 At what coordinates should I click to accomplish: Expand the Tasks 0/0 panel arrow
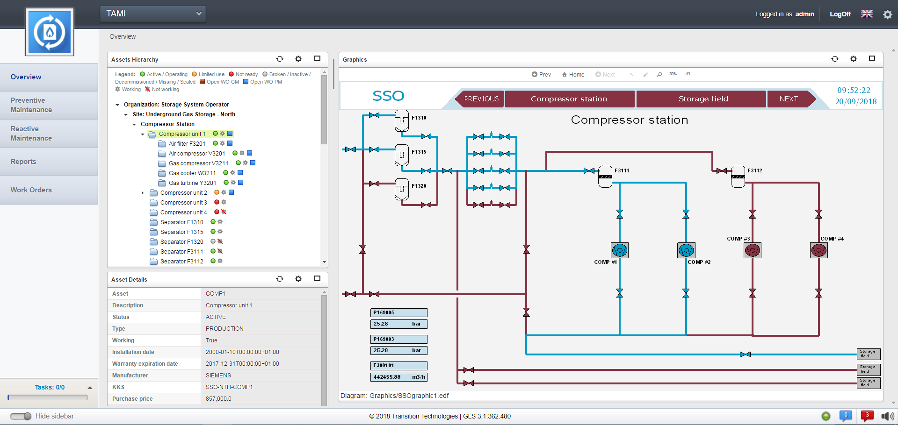90,388
